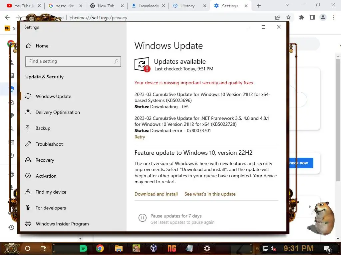This screenshot has width=341, height=255.
Task: Open VirtualBox cube icon on taskbar
Action: coord(154,248)
